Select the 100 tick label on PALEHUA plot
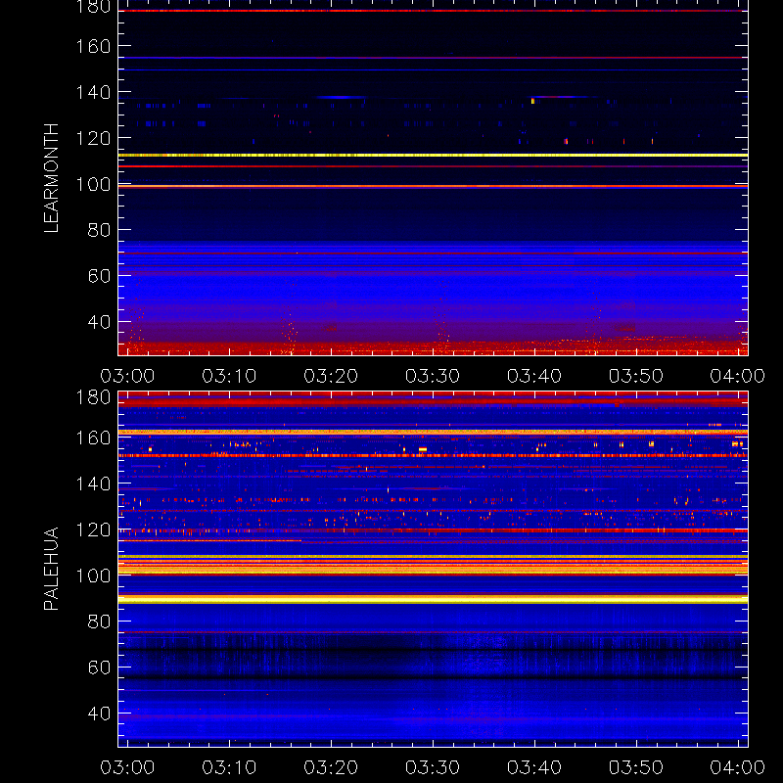The image size is (783, 783). (x=93, y=576)
